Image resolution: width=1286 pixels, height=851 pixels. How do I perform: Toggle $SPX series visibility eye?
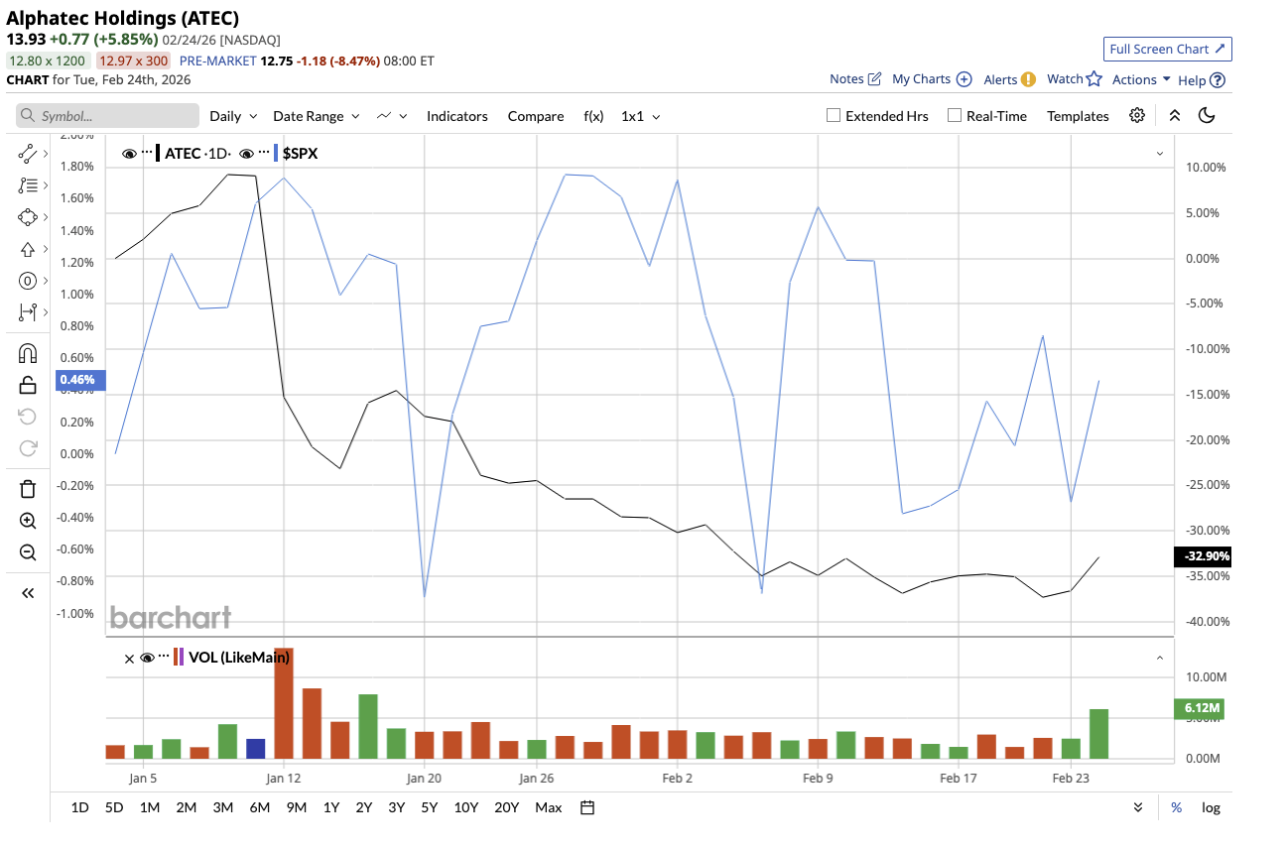click(246, 154)
